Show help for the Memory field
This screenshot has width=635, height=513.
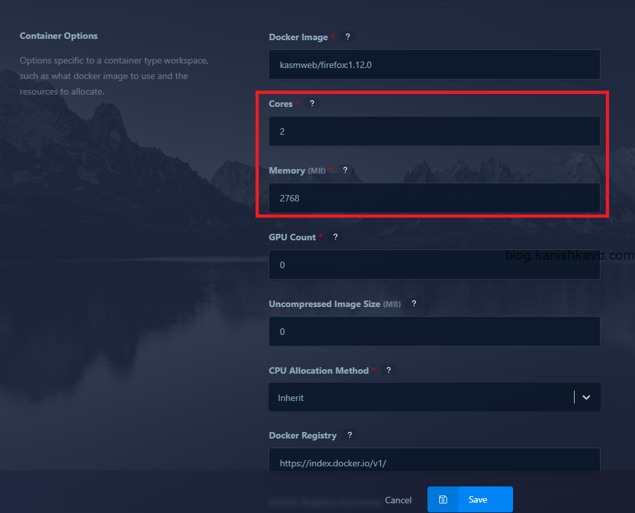(x=345, y=170)
